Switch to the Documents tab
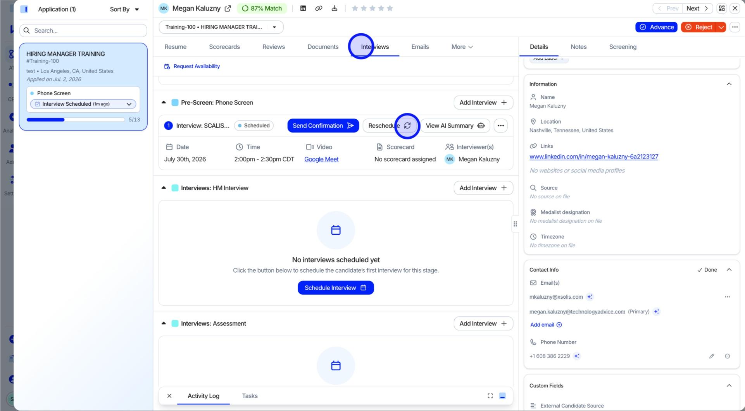 (323, 47)
